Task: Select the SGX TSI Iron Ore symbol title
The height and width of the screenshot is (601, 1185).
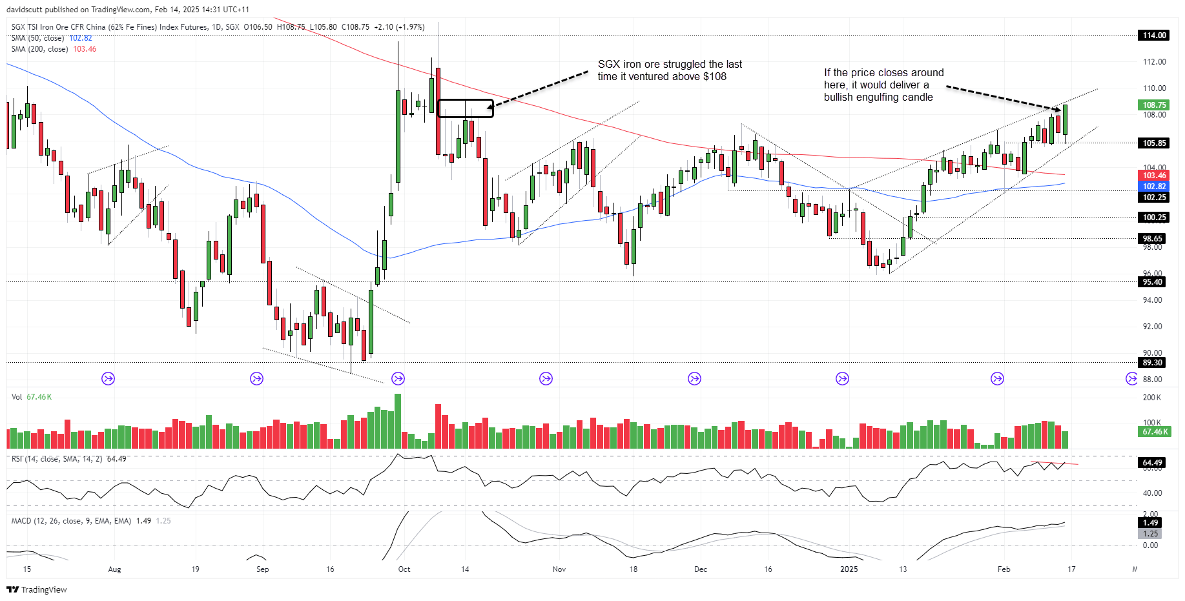Action: pos(125,27)
